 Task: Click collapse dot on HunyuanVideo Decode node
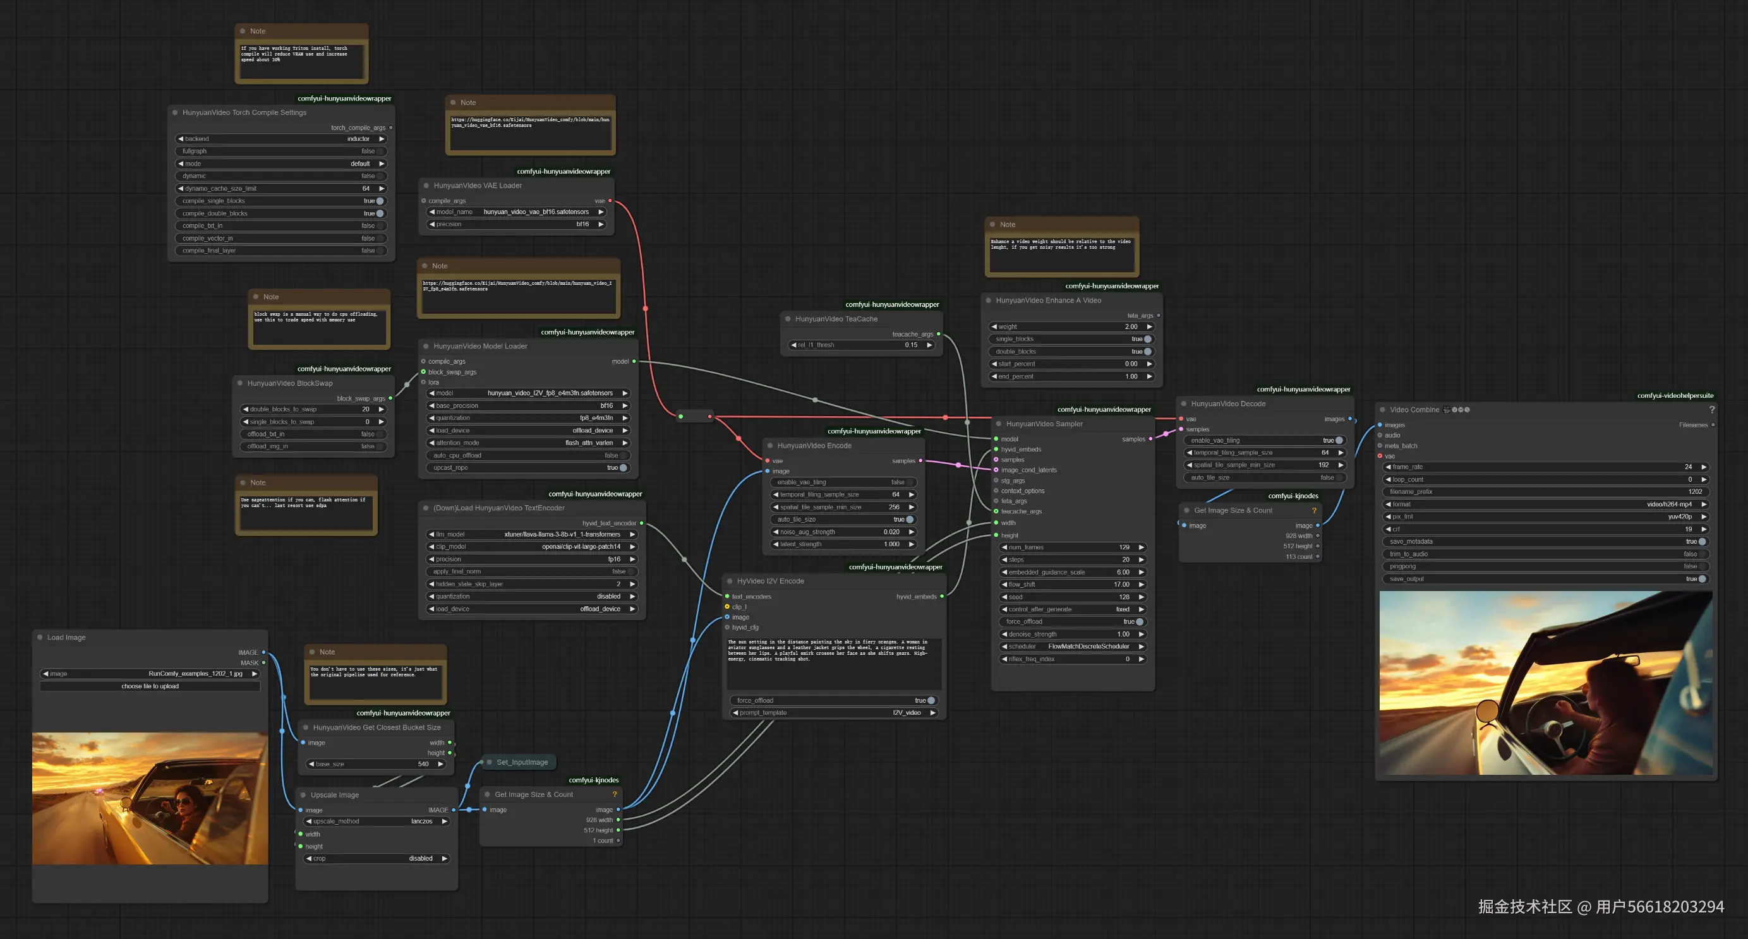coord(1183,404)
